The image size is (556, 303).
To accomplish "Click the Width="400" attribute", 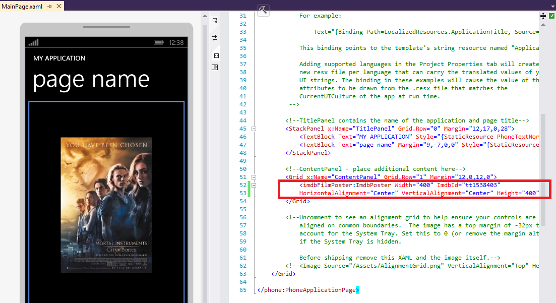I will (x=414, y=185).
